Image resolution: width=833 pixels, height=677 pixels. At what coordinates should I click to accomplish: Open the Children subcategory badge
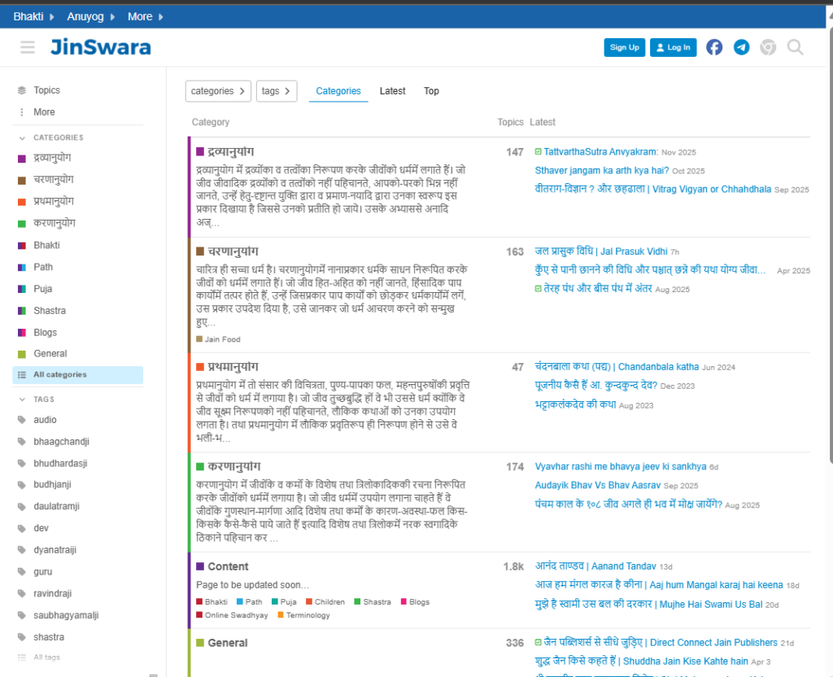pyautogui.click(x=325, y=601)
